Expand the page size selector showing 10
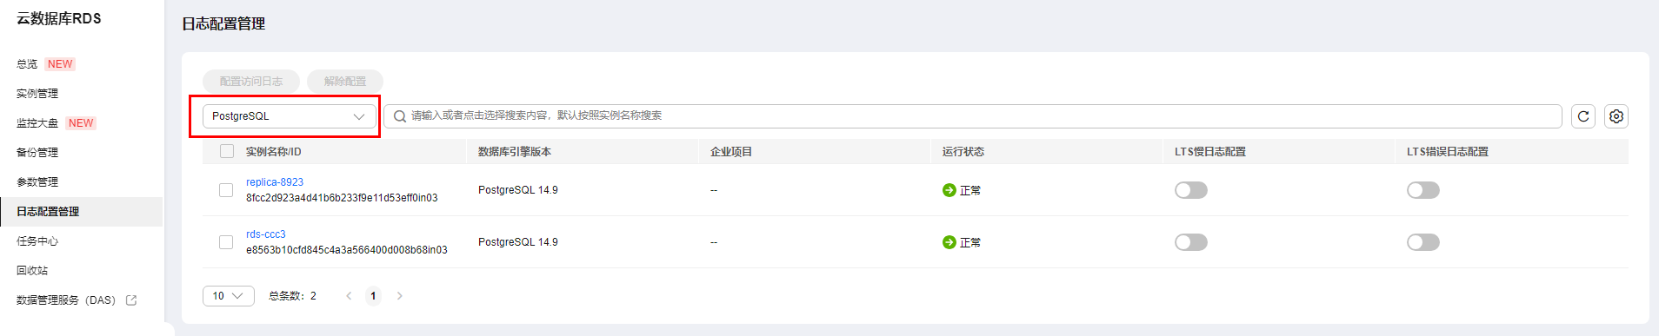1659x336 pixels. point(229,296)
